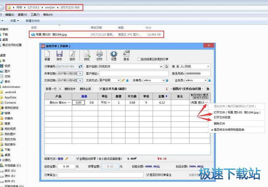268x187 pixels.
Task: Click the 删除全部 button
Action: pyautogui.click(x=85, y=89)
